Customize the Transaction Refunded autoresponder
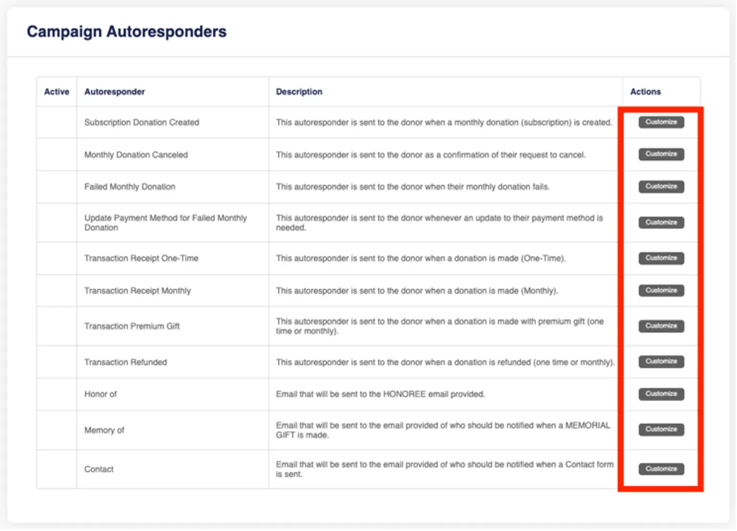The image size is (737, 531). click(661, 362)
